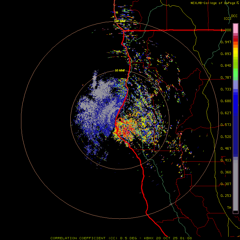Select the 0.573 scale value
240x240 pixels.
[226, 125]
